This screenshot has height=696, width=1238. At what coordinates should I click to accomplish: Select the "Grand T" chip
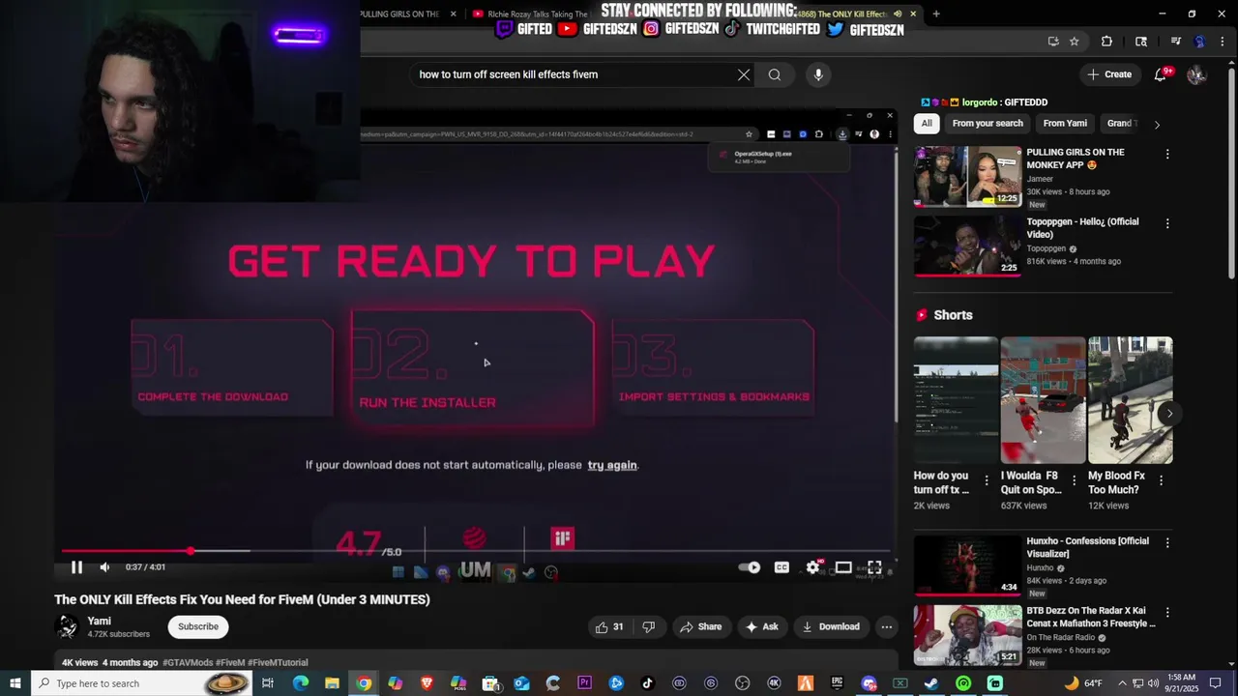point(1121,123)
